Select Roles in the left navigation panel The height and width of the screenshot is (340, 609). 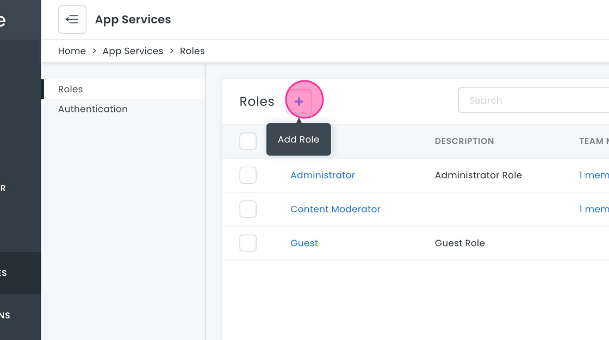(71, 89)
